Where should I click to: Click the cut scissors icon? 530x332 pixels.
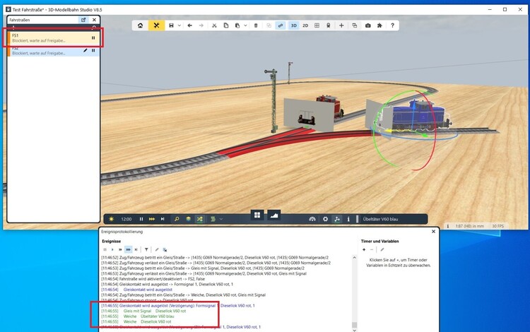coord(215,25)
